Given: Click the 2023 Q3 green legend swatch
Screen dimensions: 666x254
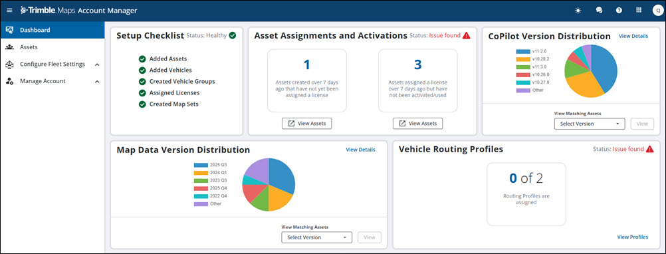Looking at the screenshot, I should tap(200, 180).
